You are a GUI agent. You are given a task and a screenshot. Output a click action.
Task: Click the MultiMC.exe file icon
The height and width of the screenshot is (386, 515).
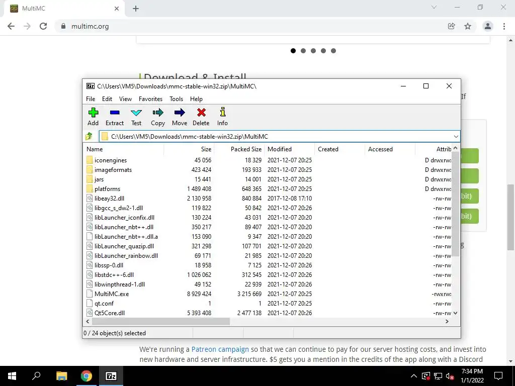point(90,294)
